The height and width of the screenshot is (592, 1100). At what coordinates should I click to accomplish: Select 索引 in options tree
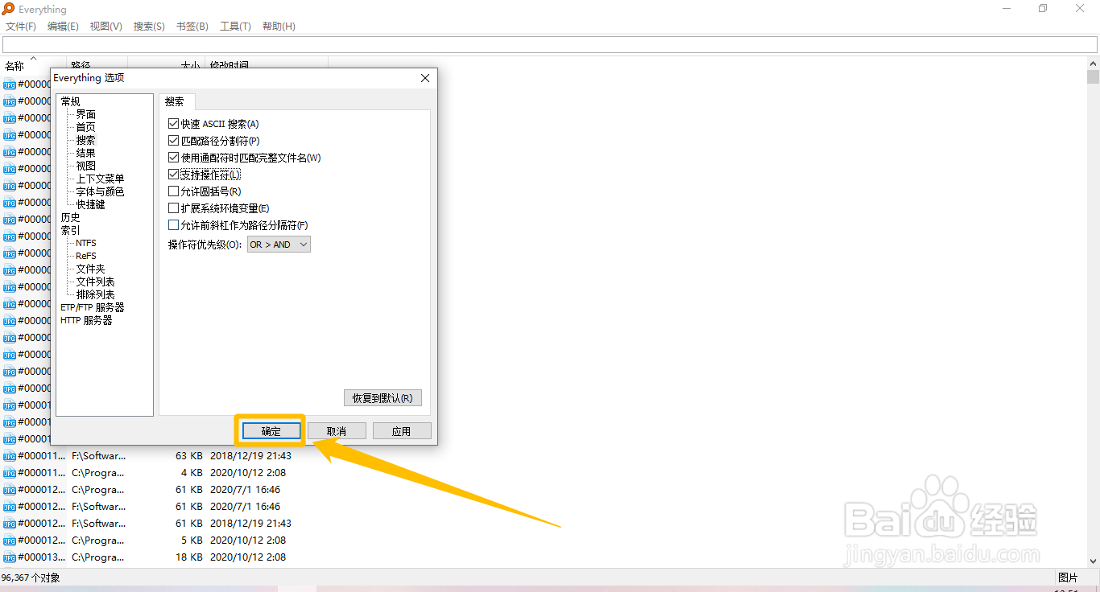70,230
